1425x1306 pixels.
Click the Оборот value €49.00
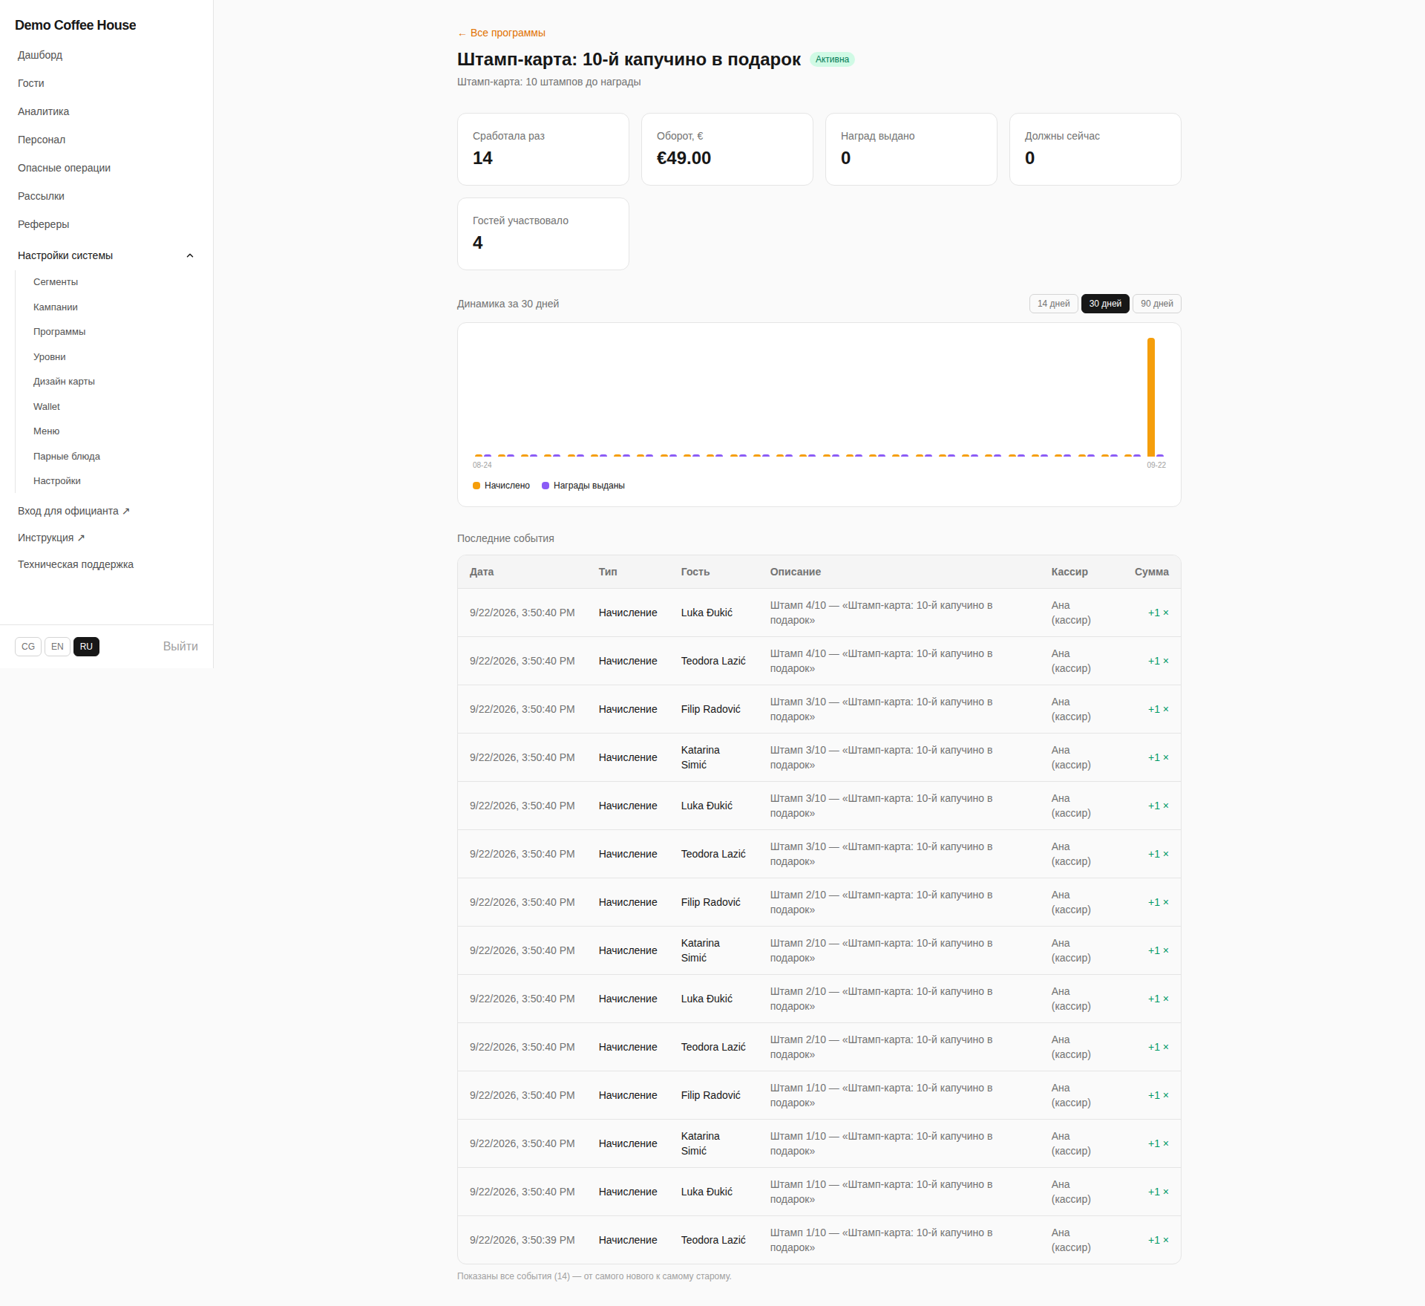point(684,158)
